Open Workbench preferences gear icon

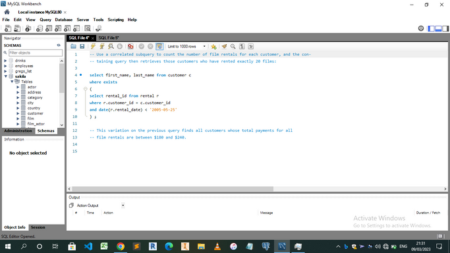point(421,28)
